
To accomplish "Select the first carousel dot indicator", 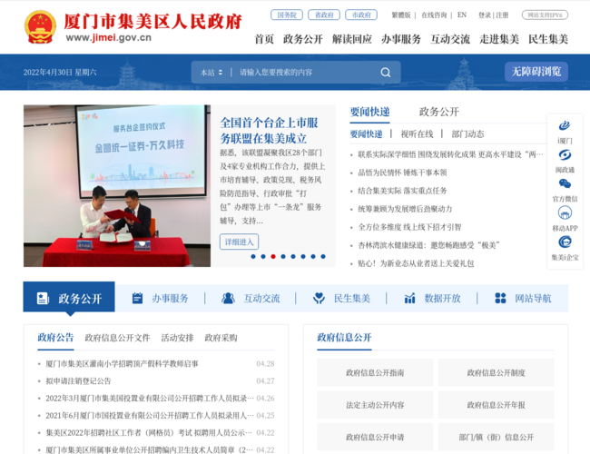I will (x=253, y=256).
